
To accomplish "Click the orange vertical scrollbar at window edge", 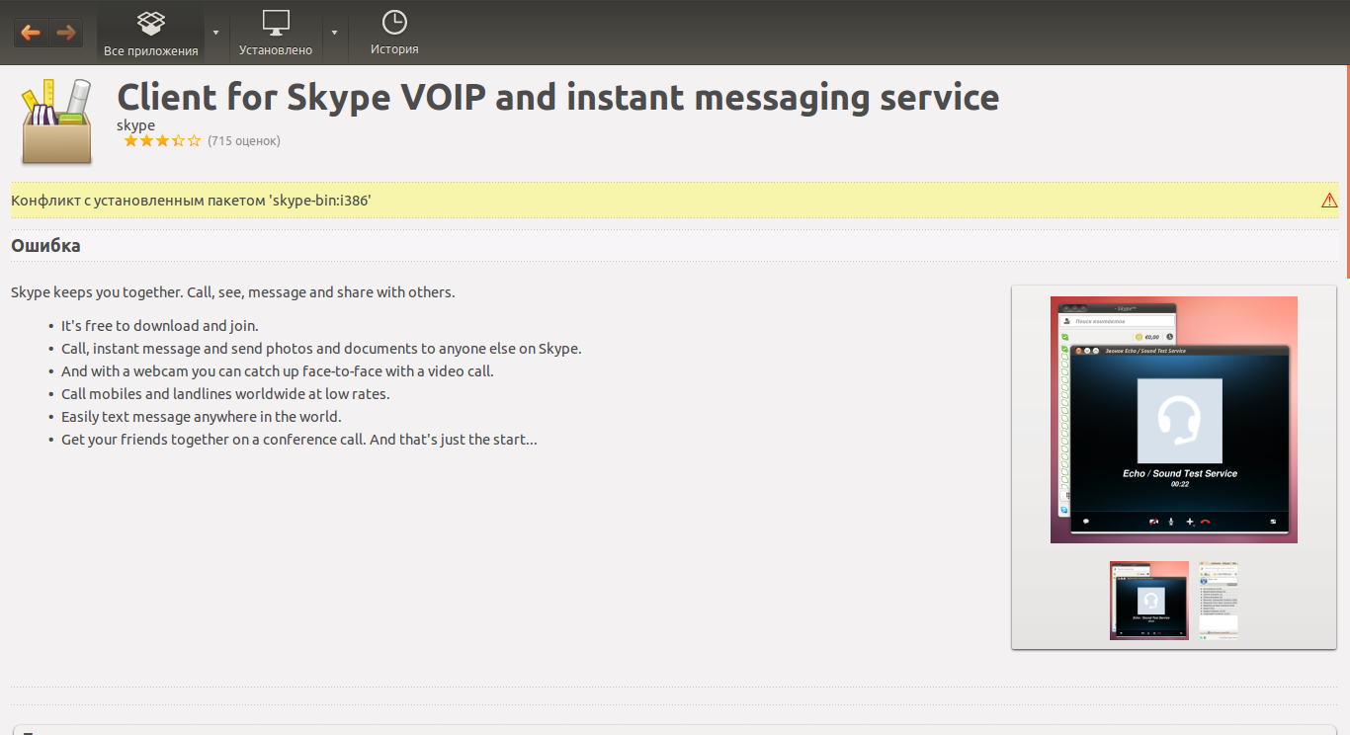I will [1348, 171].
